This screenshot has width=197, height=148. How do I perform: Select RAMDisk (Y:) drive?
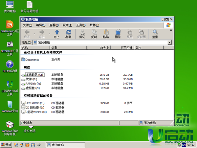[31, 84]
